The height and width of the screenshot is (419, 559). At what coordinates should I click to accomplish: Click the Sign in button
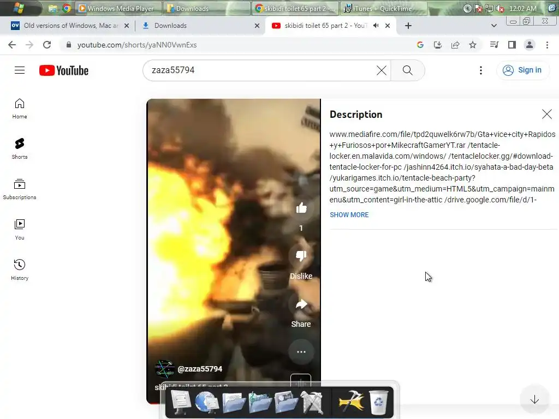(522, 70)
